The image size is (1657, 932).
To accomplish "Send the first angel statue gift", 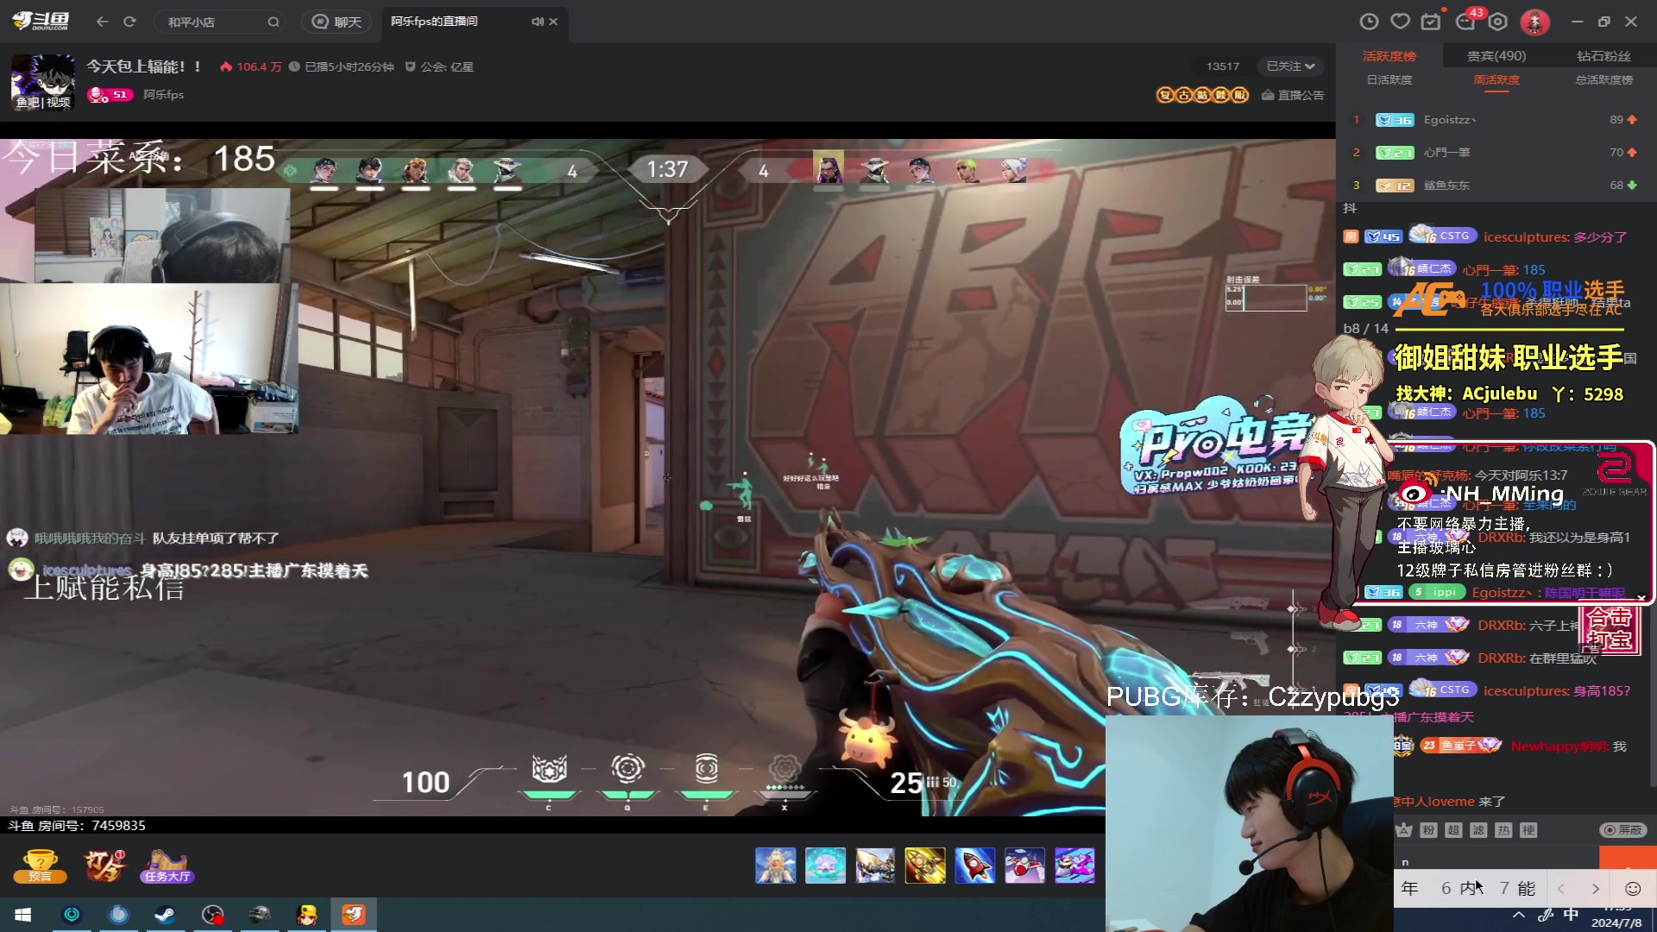I will [776, 866].
